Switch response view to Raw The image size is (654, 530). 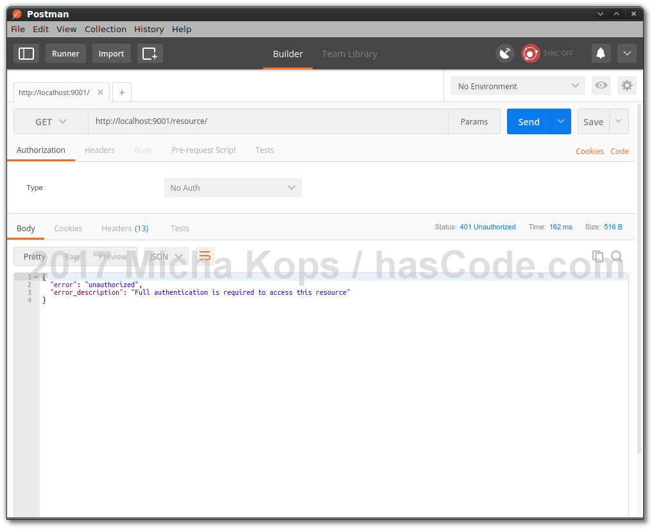point(71,256)
